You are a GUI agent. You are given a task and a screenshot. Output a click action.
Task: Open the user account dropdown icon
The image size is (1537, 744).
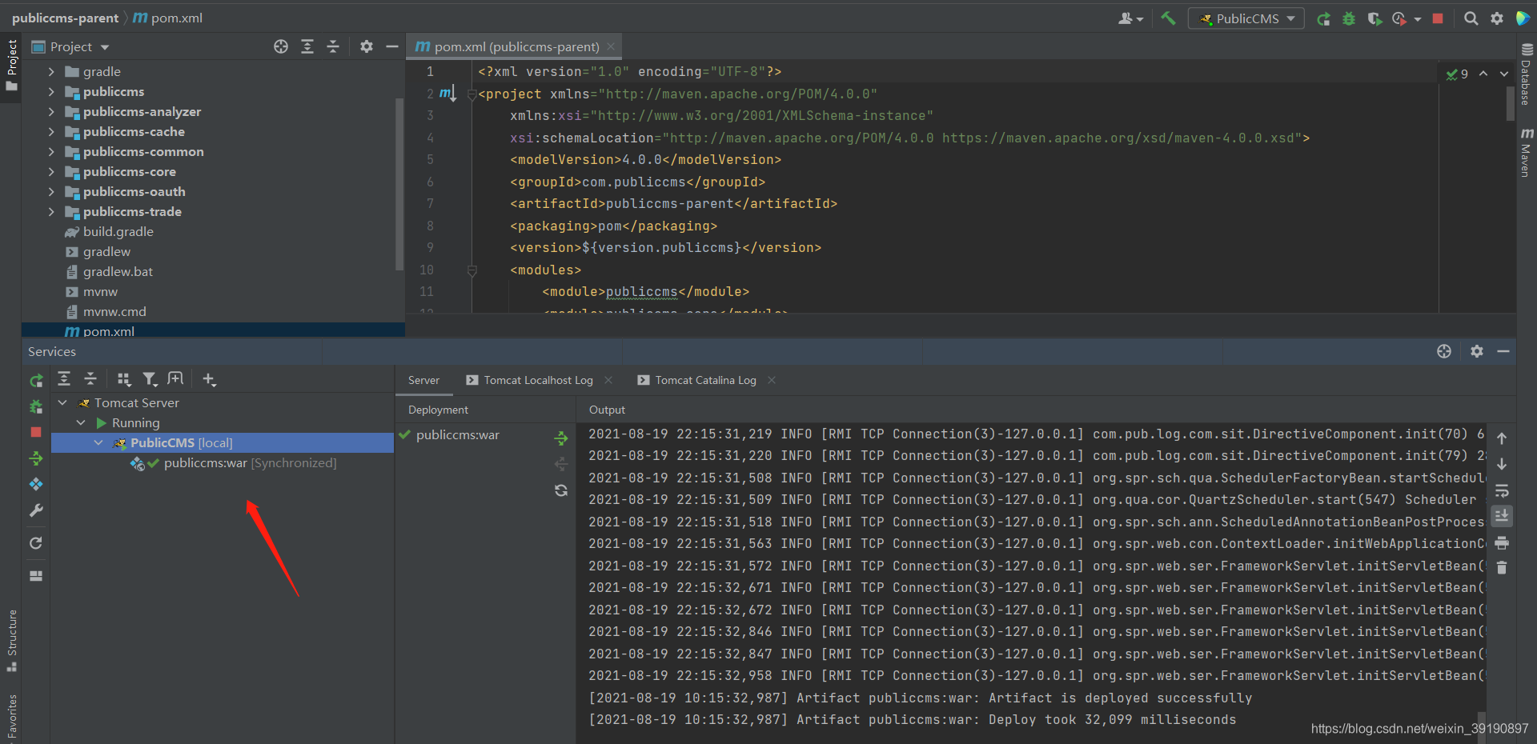pyautogui.click(x=1130, y=18)
